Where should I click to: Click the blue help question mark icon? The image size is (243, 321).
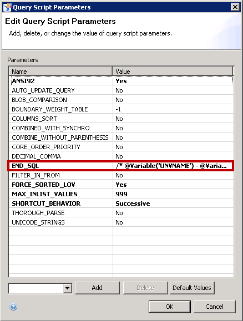(x=13, y=307)
